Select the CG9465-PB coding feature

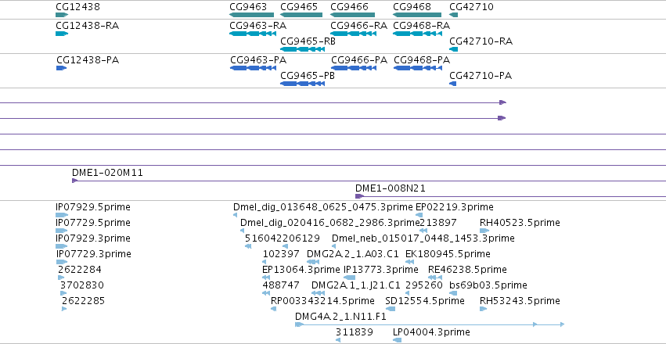pos(302,84)
